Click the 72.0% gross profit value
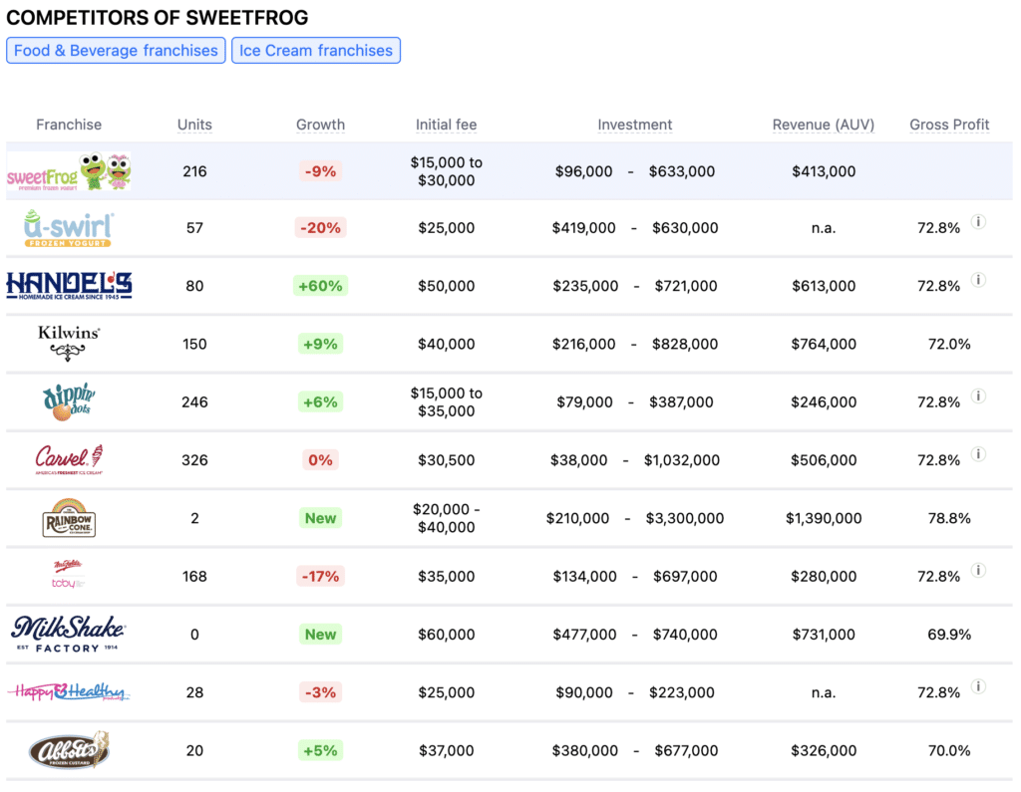 tap(949, 344)
